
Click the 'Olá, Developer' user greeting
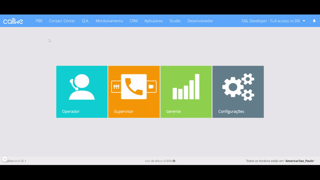pos(270,21)
